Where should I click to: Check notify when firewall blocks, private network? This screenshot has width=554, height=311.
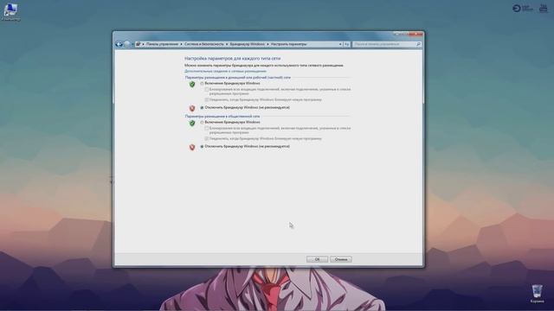(207, 100)
